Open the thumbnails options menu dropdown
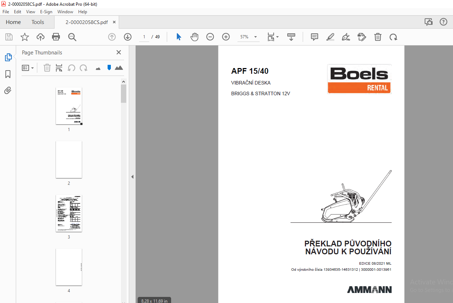 point(28,68)
